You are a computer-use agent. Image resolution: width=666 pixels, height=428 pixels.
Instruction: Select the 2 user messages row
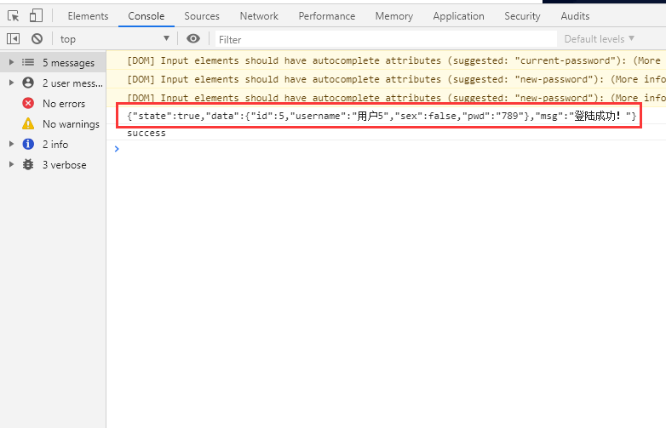53,83
